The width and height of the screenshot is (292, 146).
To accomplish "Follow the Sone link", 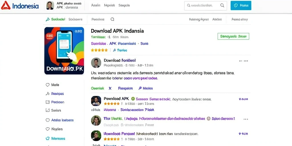I will pyautogui.click(x=144, y=44).
